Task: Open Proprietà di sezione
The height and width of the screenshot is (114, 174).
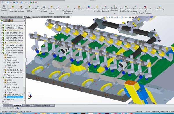Action: (x=52, y=10)
